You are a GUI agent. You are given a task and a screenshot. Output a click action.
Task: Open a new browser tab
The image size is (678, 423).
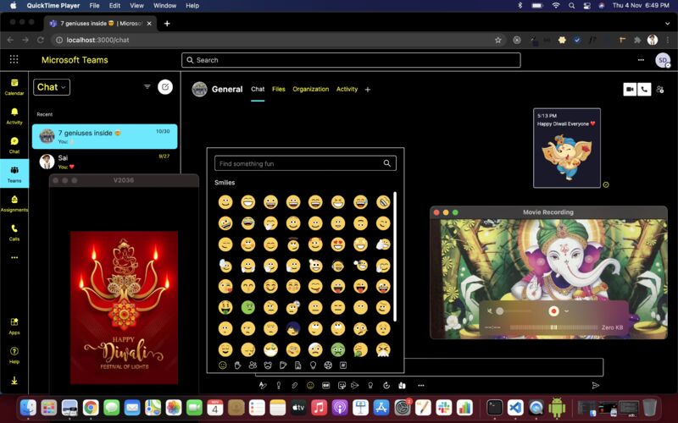167,24
